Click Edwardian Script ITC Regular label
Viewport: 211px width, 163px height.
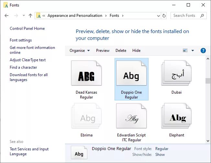click(131, 137)
